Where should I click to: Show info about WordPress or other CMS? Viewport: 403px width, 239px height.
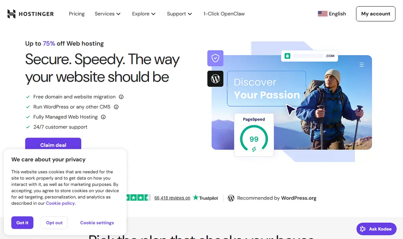point(116,107)
